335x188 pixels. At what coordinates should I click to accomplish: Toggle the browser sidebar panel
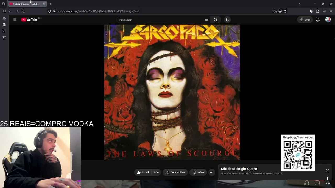click(x=4, y=11)
